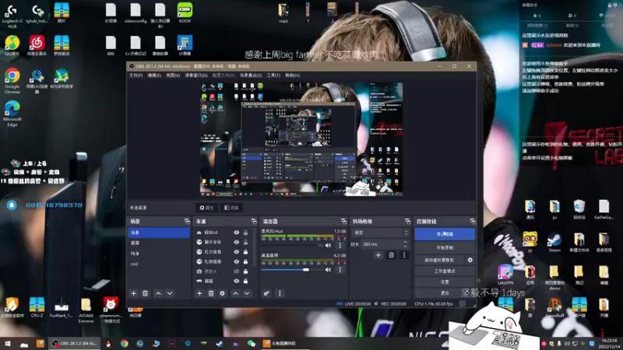Mute the 桌面音频 channel with its speaker icon
Viewport: 623px width, 350px height.
coord(328,270)
